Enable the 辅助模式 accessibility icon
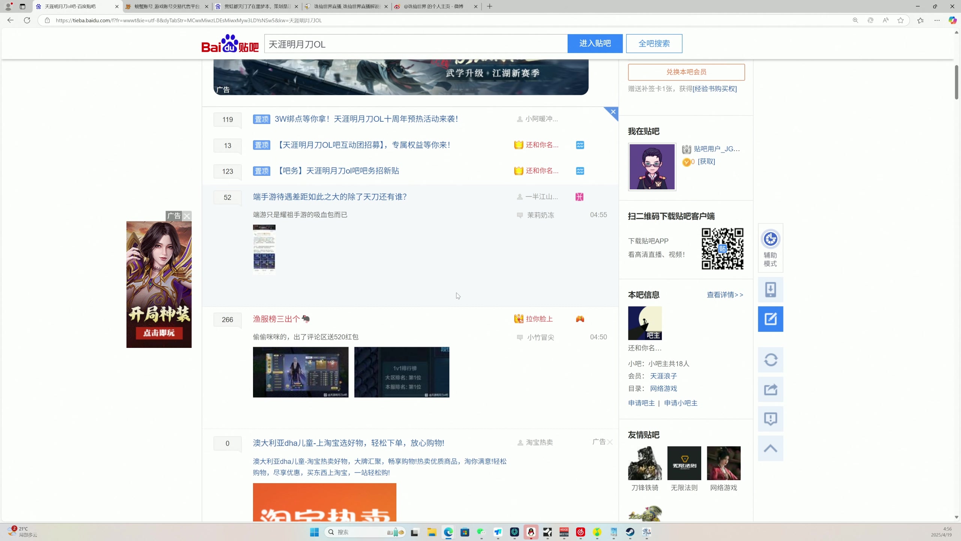Viewport: 961px width, 541px height. (x=770, y=248)
